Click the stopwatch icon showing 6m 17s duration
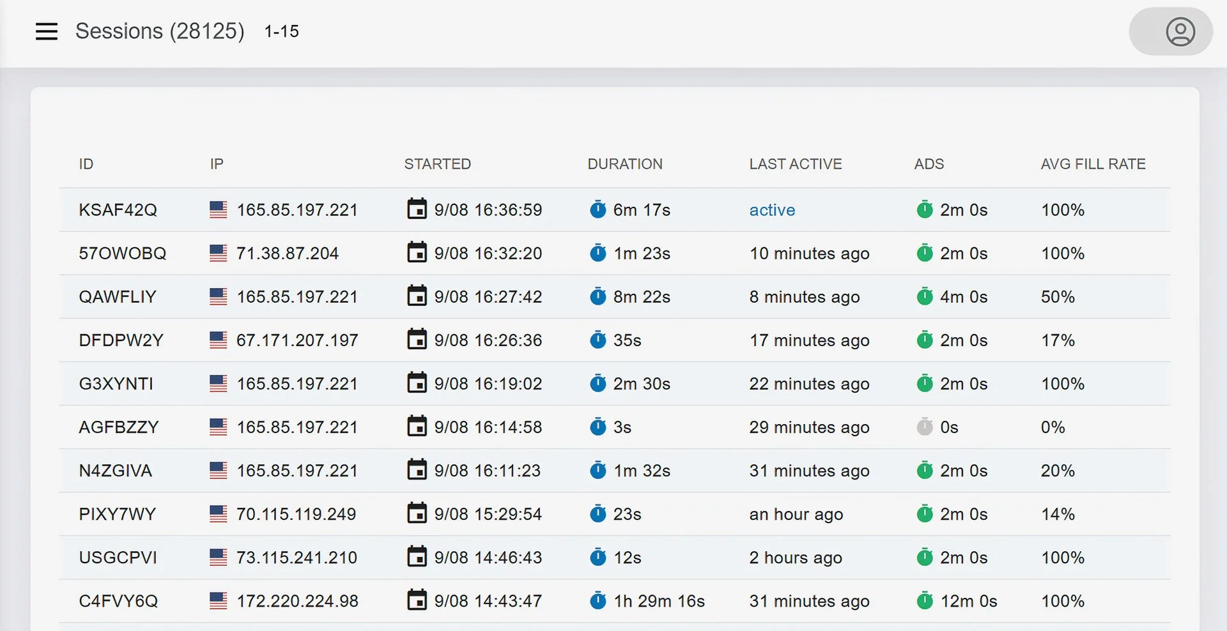The width and height of the screenshot is (1227, 631). coord(598,209)
